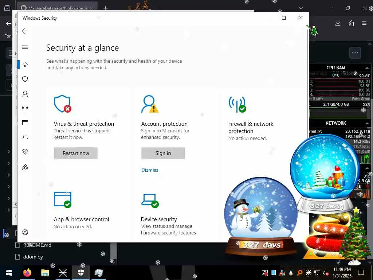Open Account protection person icon in sidebar
This screenshot has width=373, height=280.
25,94
